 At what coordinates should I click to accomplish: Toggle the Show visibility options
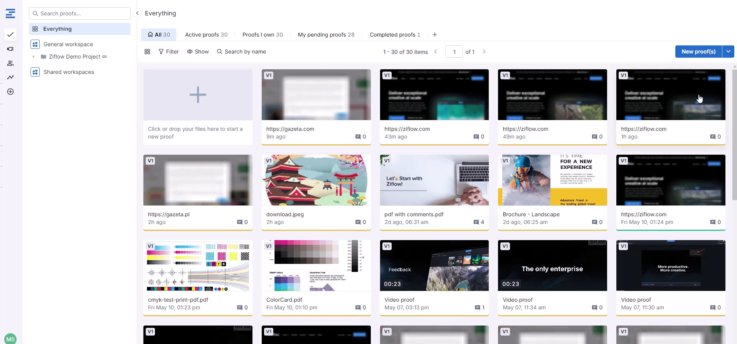[x=198, y=52]
